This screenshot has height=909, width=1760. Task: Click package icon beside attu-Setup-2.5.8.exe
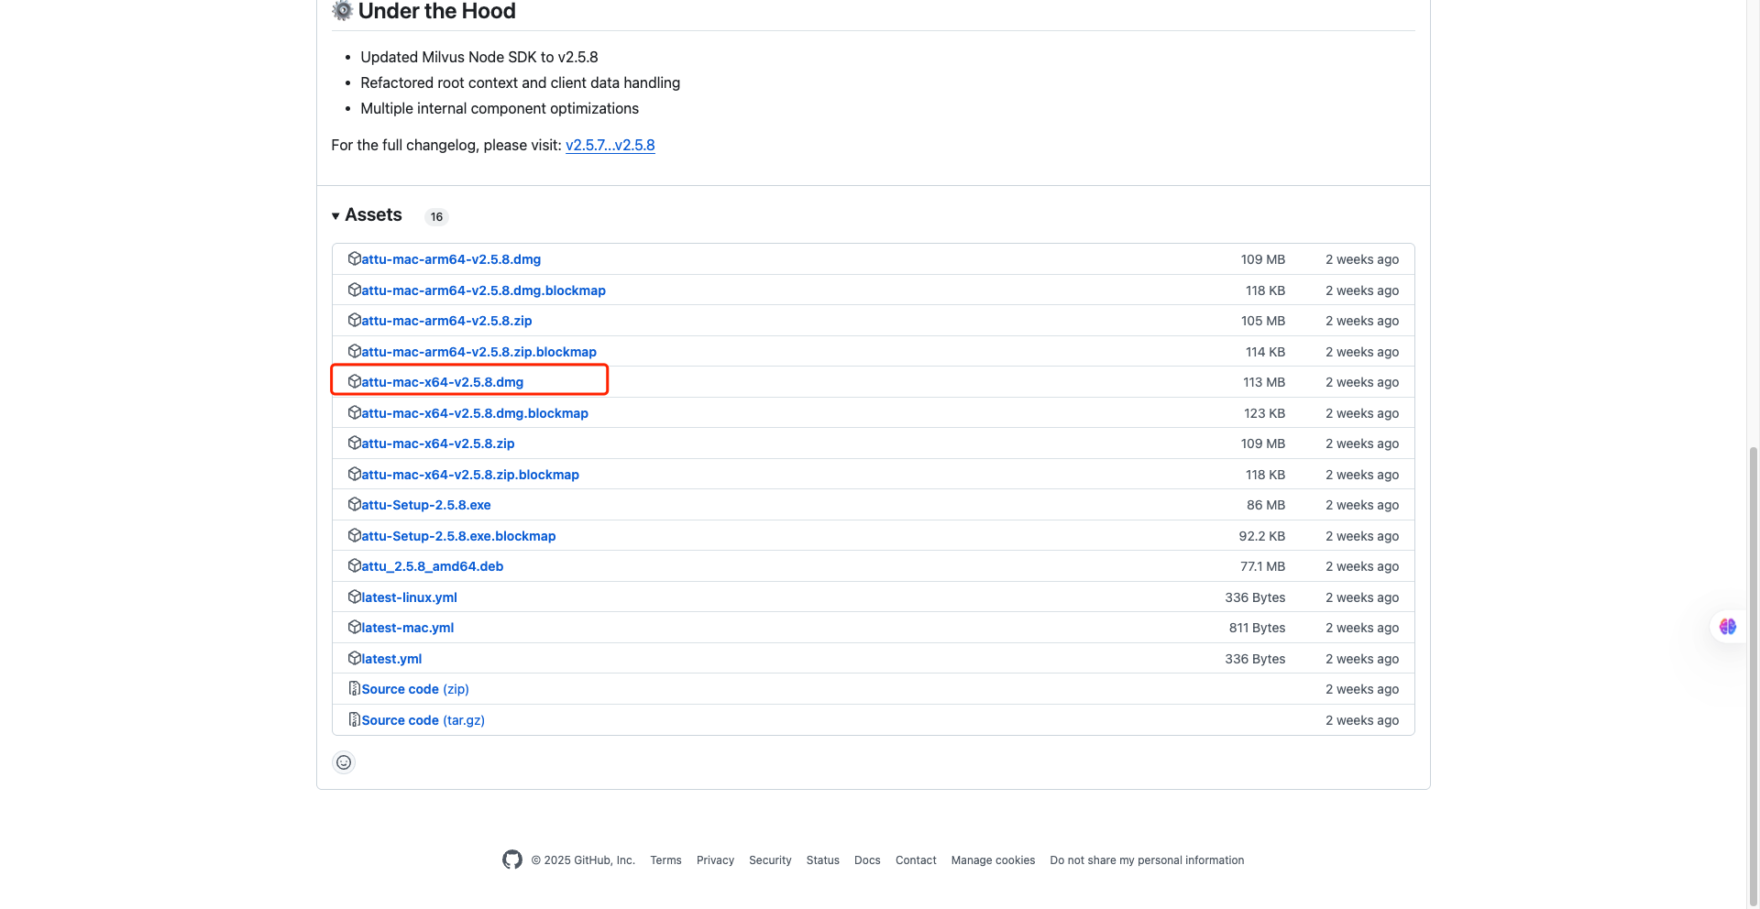coord(354,504)
